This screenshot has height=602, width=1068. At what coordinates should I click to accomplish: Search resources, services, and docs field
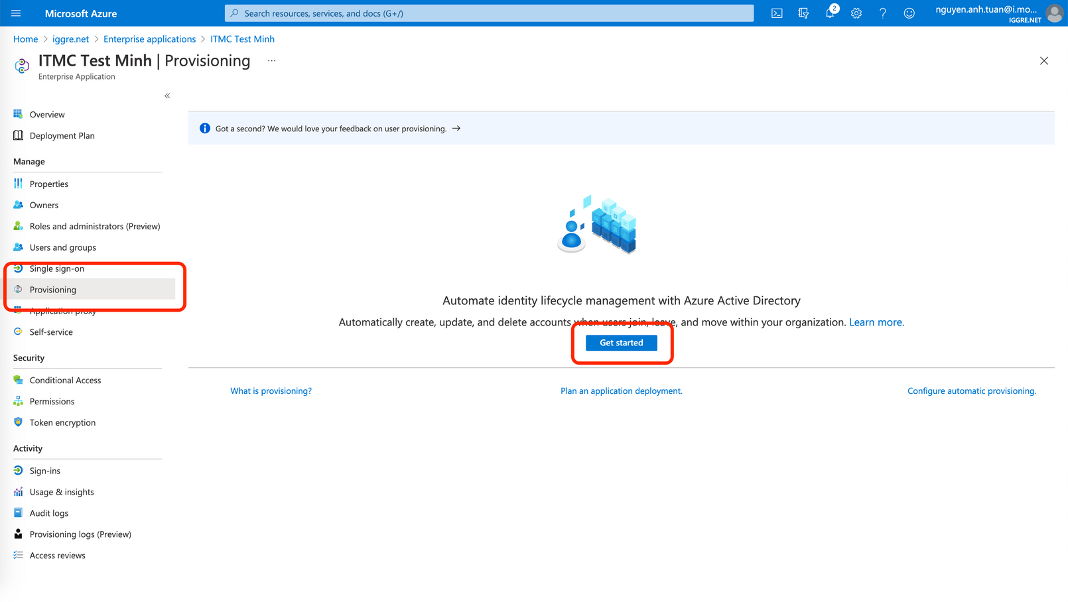(x=490, y=13)
